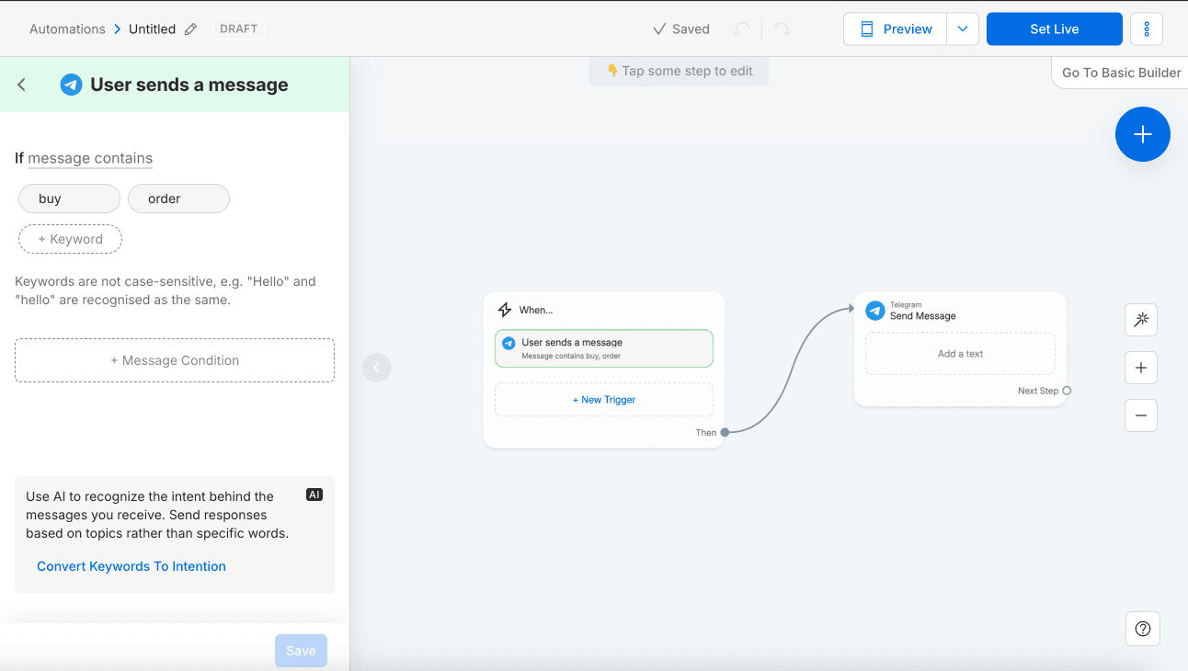Viewport: 1188px width, 671px height.
Task: Click the + Keyword button
Action: click(70, 239)
